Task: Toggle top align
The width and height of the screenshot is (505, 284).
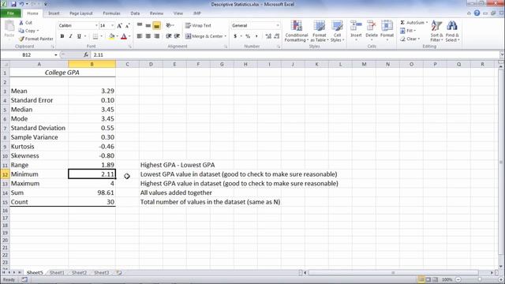Action: point(140,25)
